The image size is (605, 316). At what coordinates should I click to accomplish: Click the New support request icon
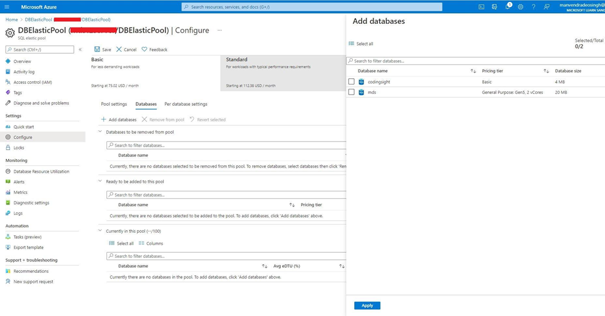pyautogui.click(x=8, y=282)
